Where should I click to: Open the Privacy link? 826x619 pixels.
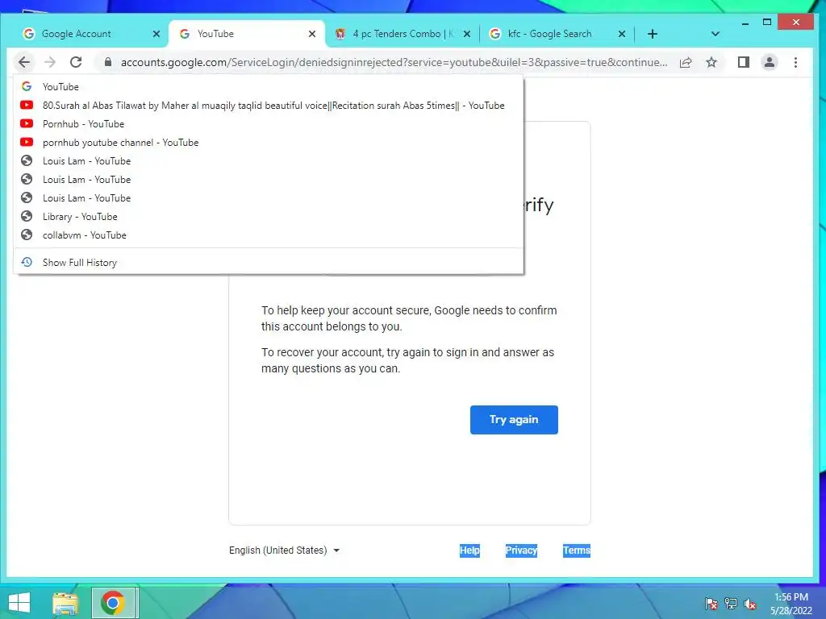point(521,550)
